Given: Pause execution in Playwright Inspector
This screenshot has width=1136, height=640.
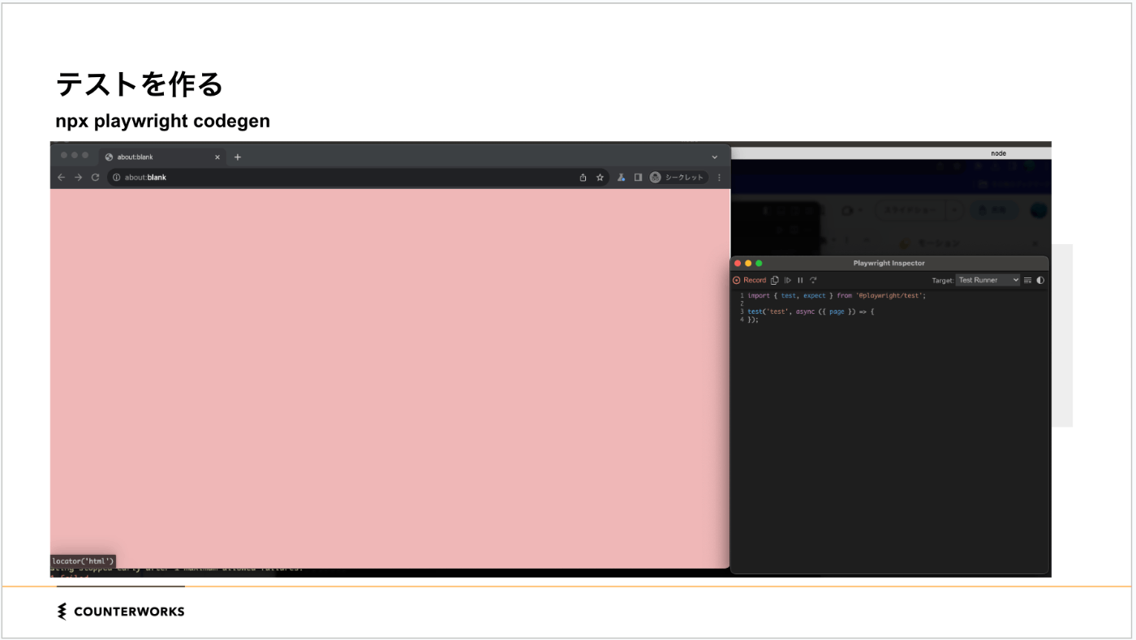Looking at the screenshot, I should click(800, 280).
